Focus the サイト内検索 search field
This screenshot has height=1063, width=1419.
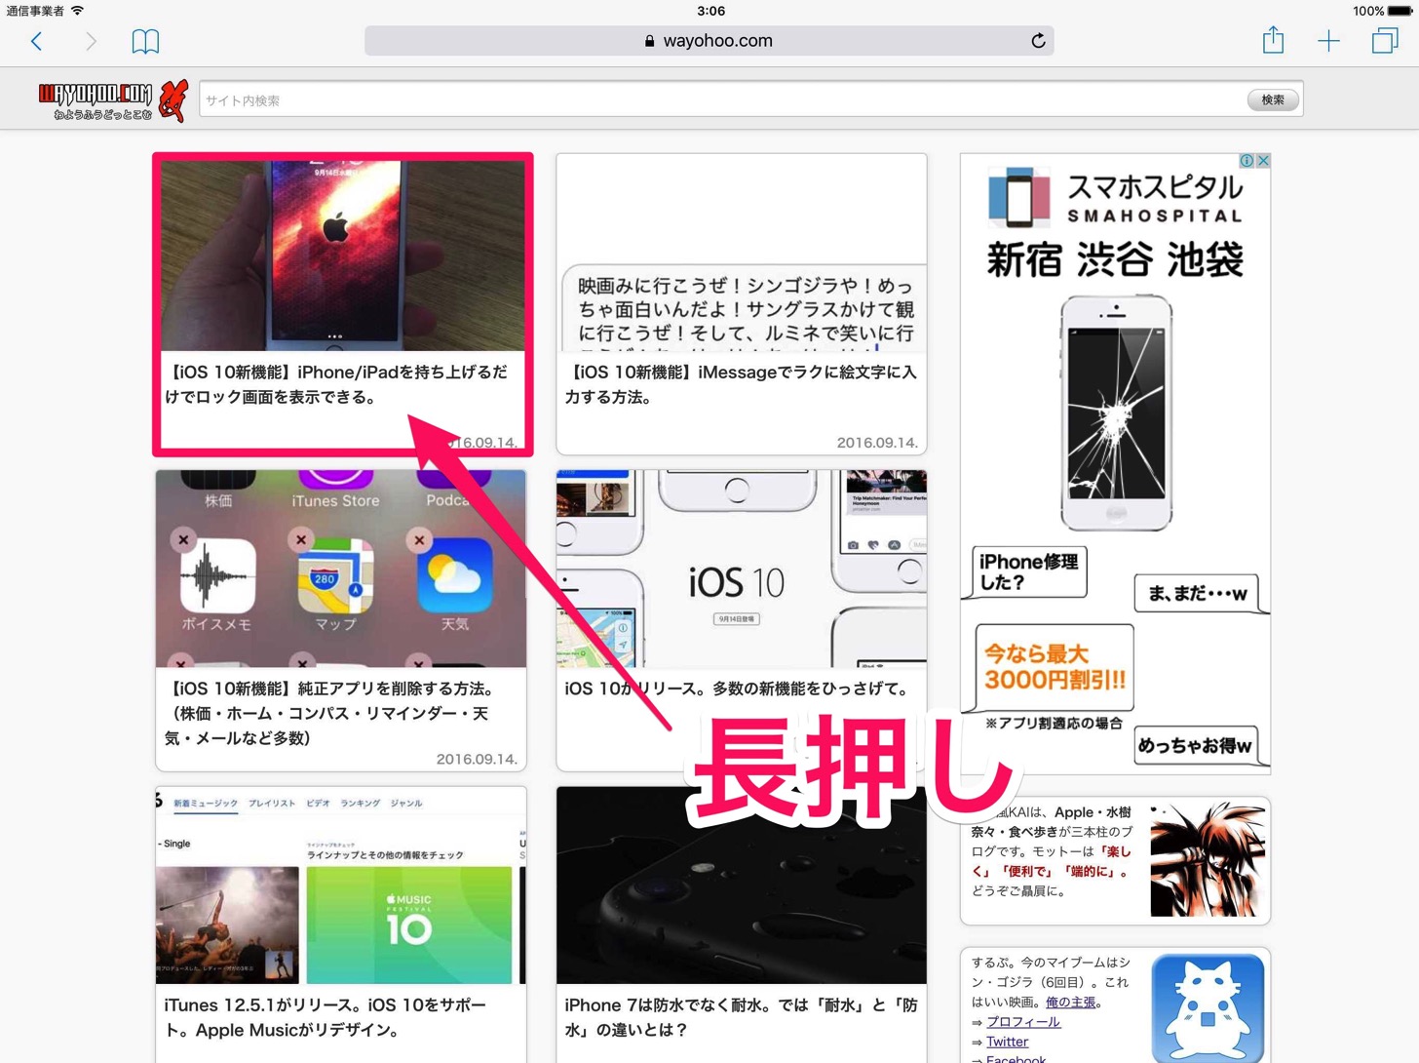(x=722, y=99)
